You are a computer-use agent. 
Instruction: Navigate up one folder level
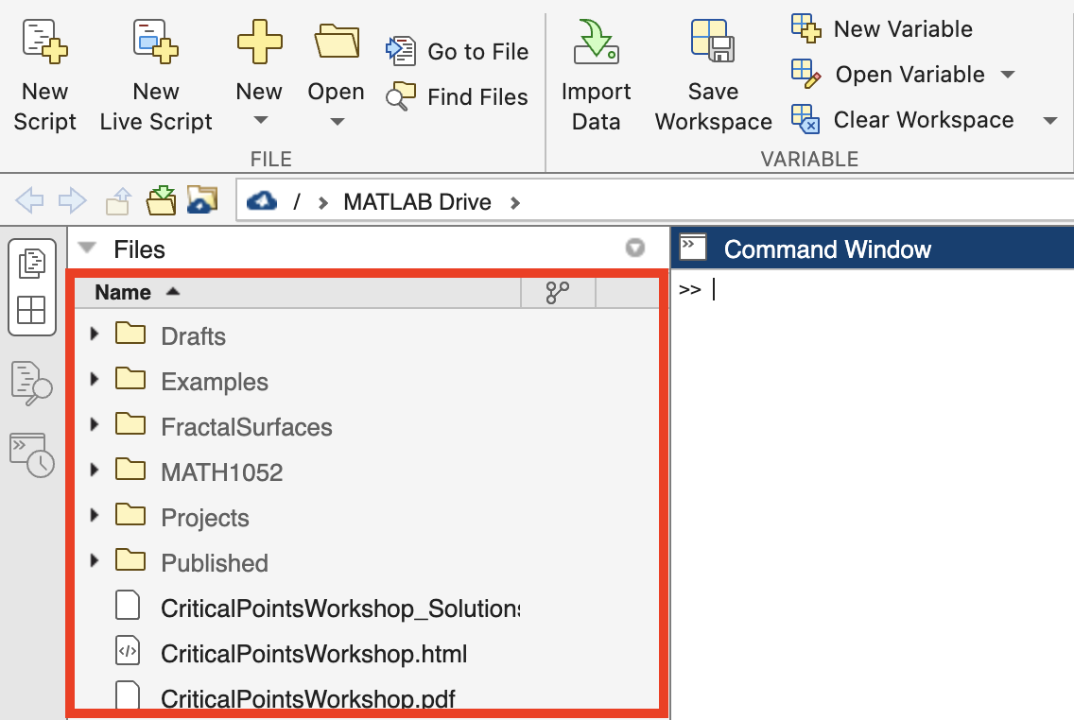pos(118,201)
